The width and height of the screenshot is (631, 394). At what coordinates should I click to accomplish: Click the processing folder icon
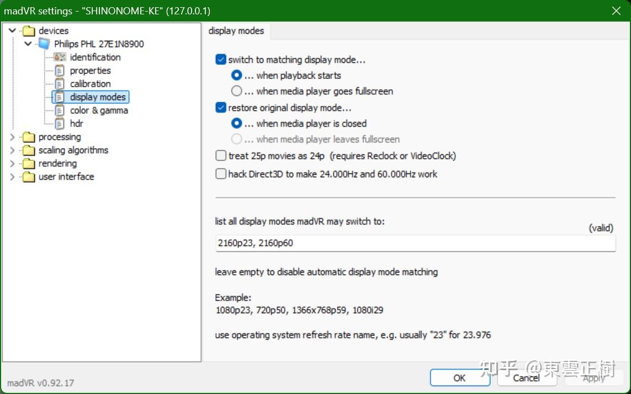pyautogui.click(x=29, y=137)
